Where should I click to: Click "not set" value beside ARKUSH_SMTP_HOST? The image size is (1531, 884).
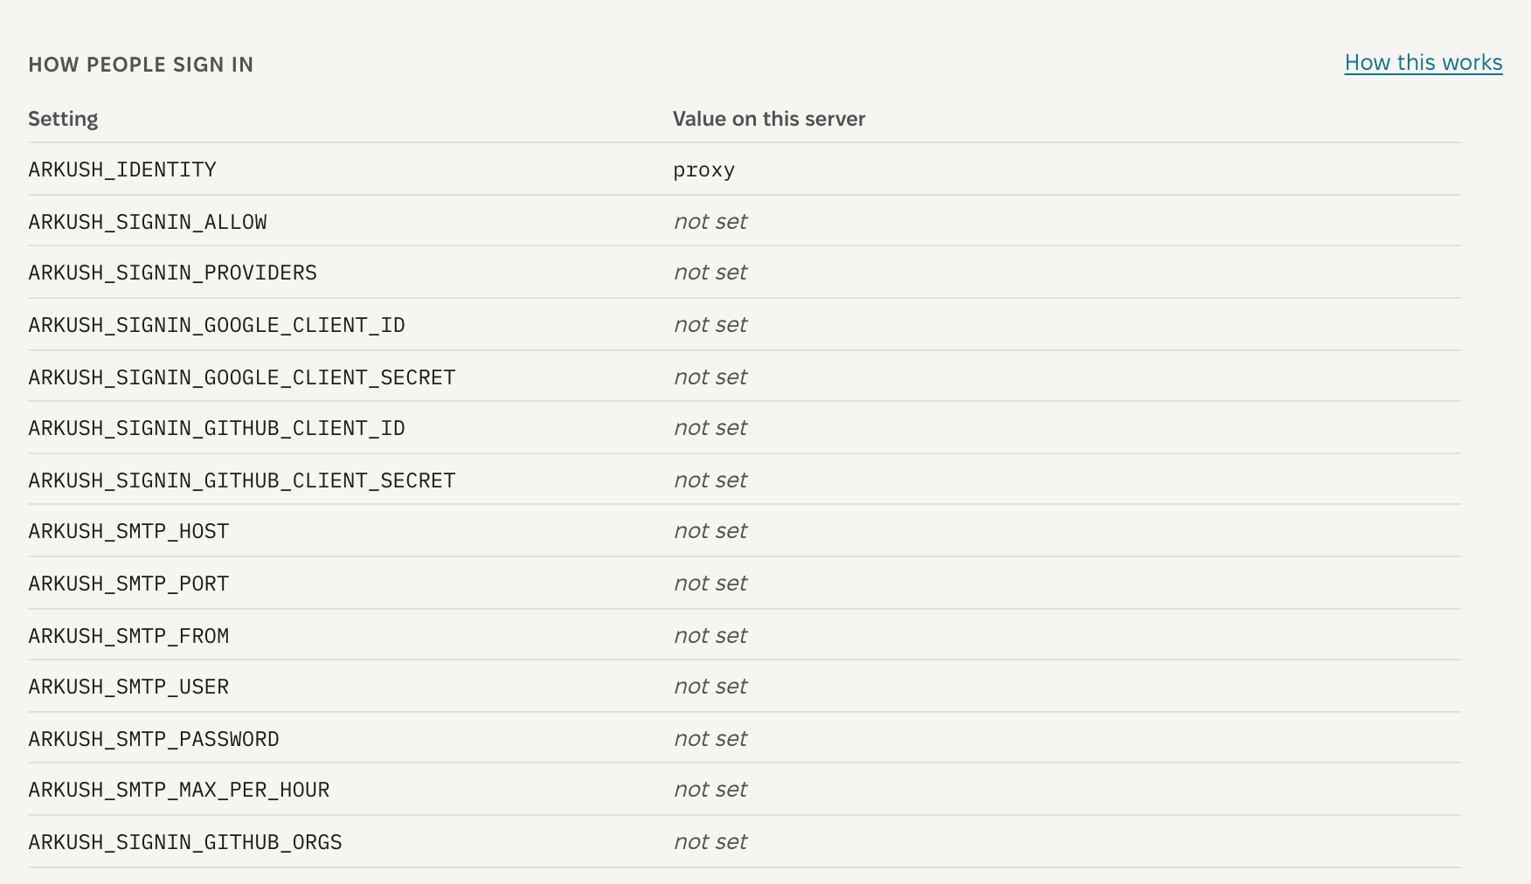[710, 531]
